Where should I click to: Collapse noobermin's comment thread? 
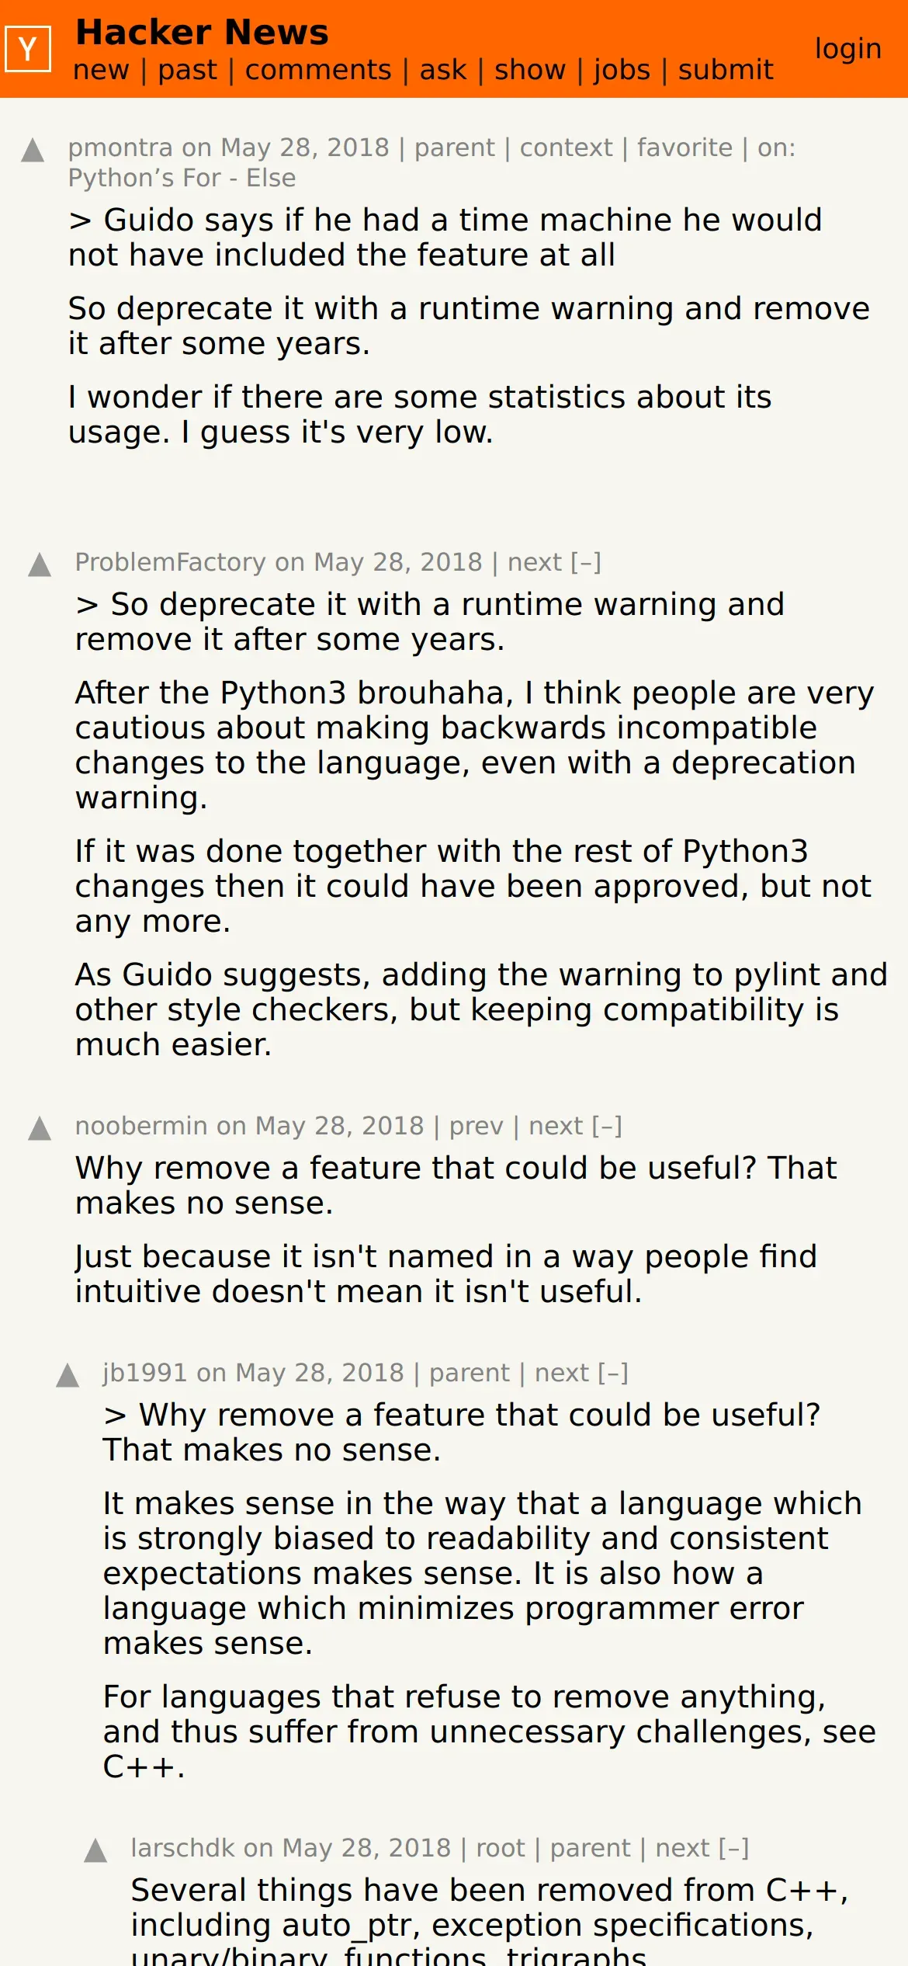[607, 1126]
